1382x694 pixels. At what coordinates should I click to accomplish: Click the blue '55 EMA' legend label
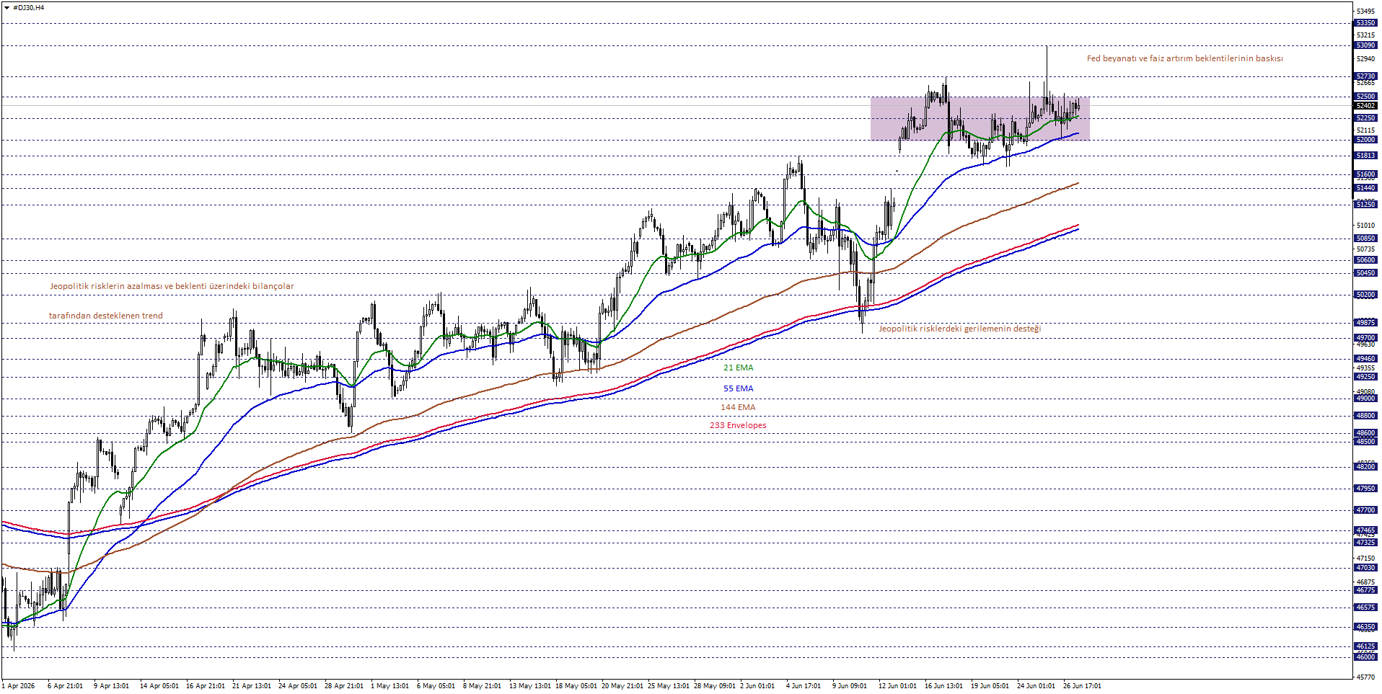tap(738, 388)
